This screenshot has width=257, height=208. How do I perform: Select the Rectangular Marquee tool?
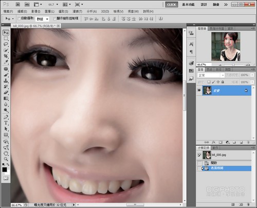(x=6, y=39)
